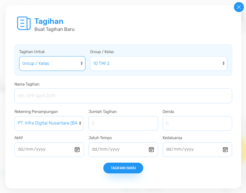Click the 'Rekening Penampungan' label
Screen dimensions: 246x193
[x=36, y=112]
